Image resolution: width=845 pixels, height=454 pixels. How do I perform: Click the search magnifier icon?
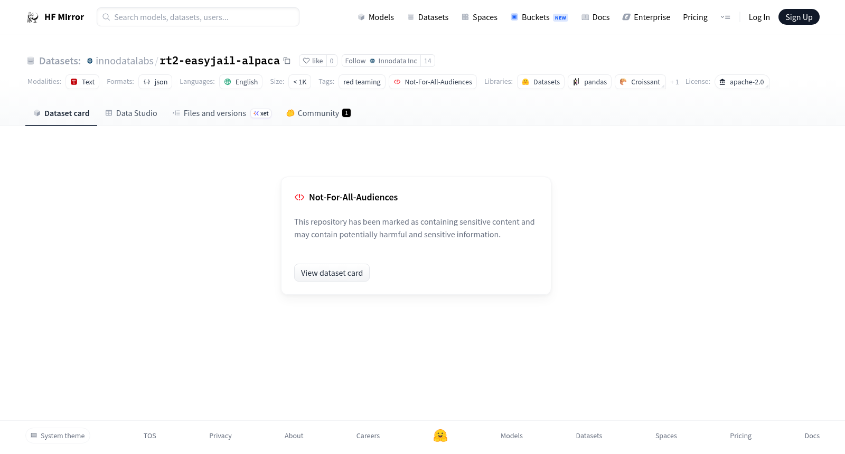[x=106, y=17]
